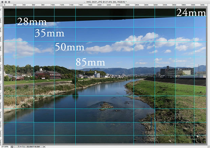Screen dimensions: 210x148
Task: Click the 28mm text label
Action: tap(32, 22)
